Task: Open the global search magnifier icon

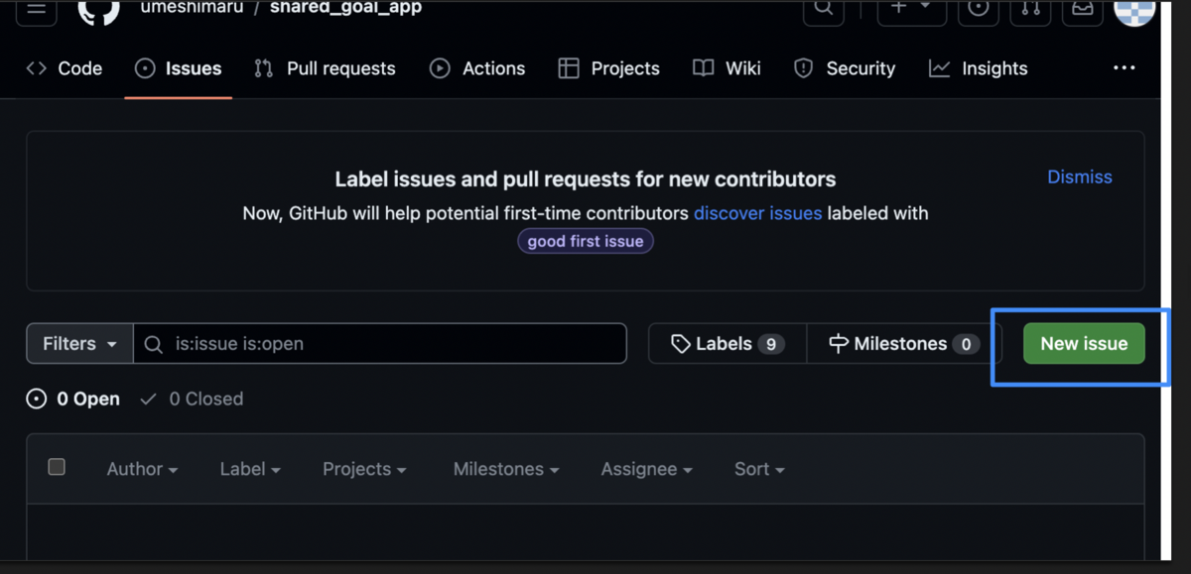Action: coord(823,8)
